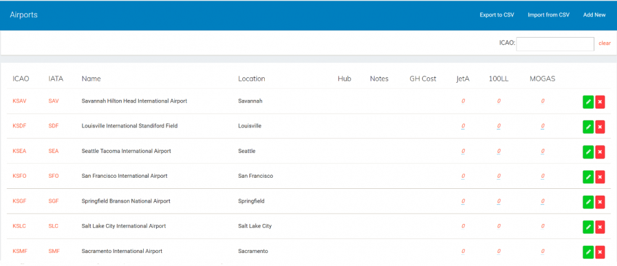The height and width of the screenshot is (266, 617).
Task: Click the Add New button
Action: pos(594,15)
